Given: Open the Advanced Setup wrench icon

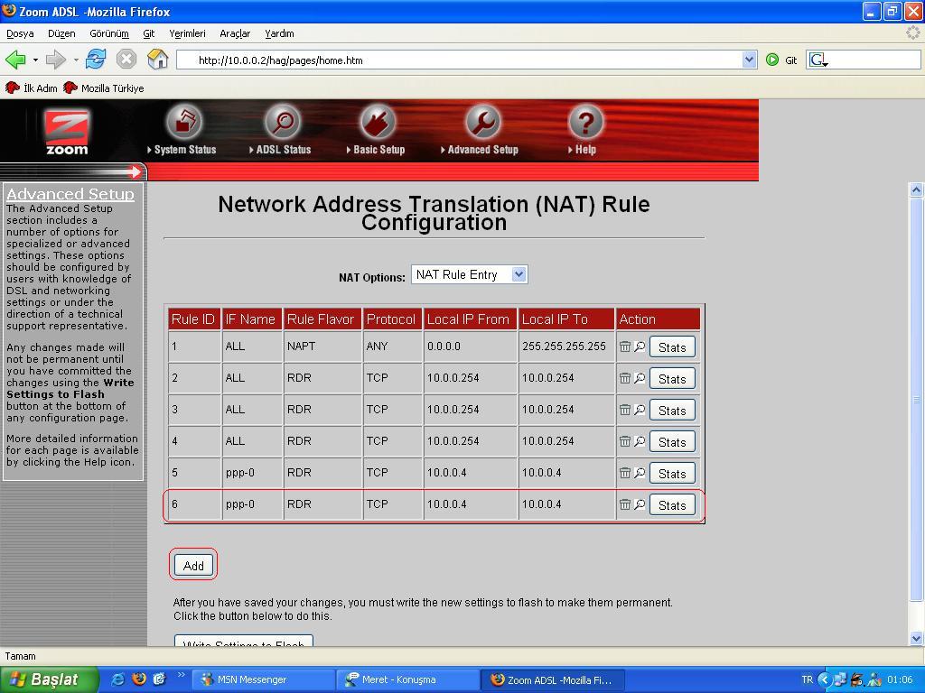Looking at the screenshot, I should (x=483, y=122).
